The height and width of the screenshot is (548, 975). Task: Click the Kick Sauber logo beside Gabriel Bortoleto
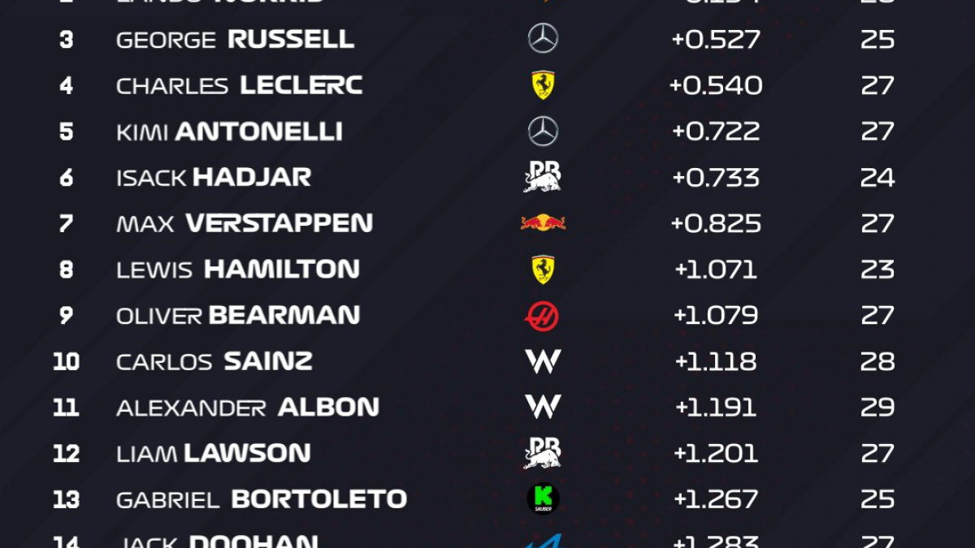coord(543,498)
